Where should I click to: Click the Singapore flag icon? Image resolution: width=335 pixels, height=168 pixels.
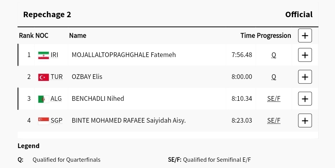pos(43,121)
